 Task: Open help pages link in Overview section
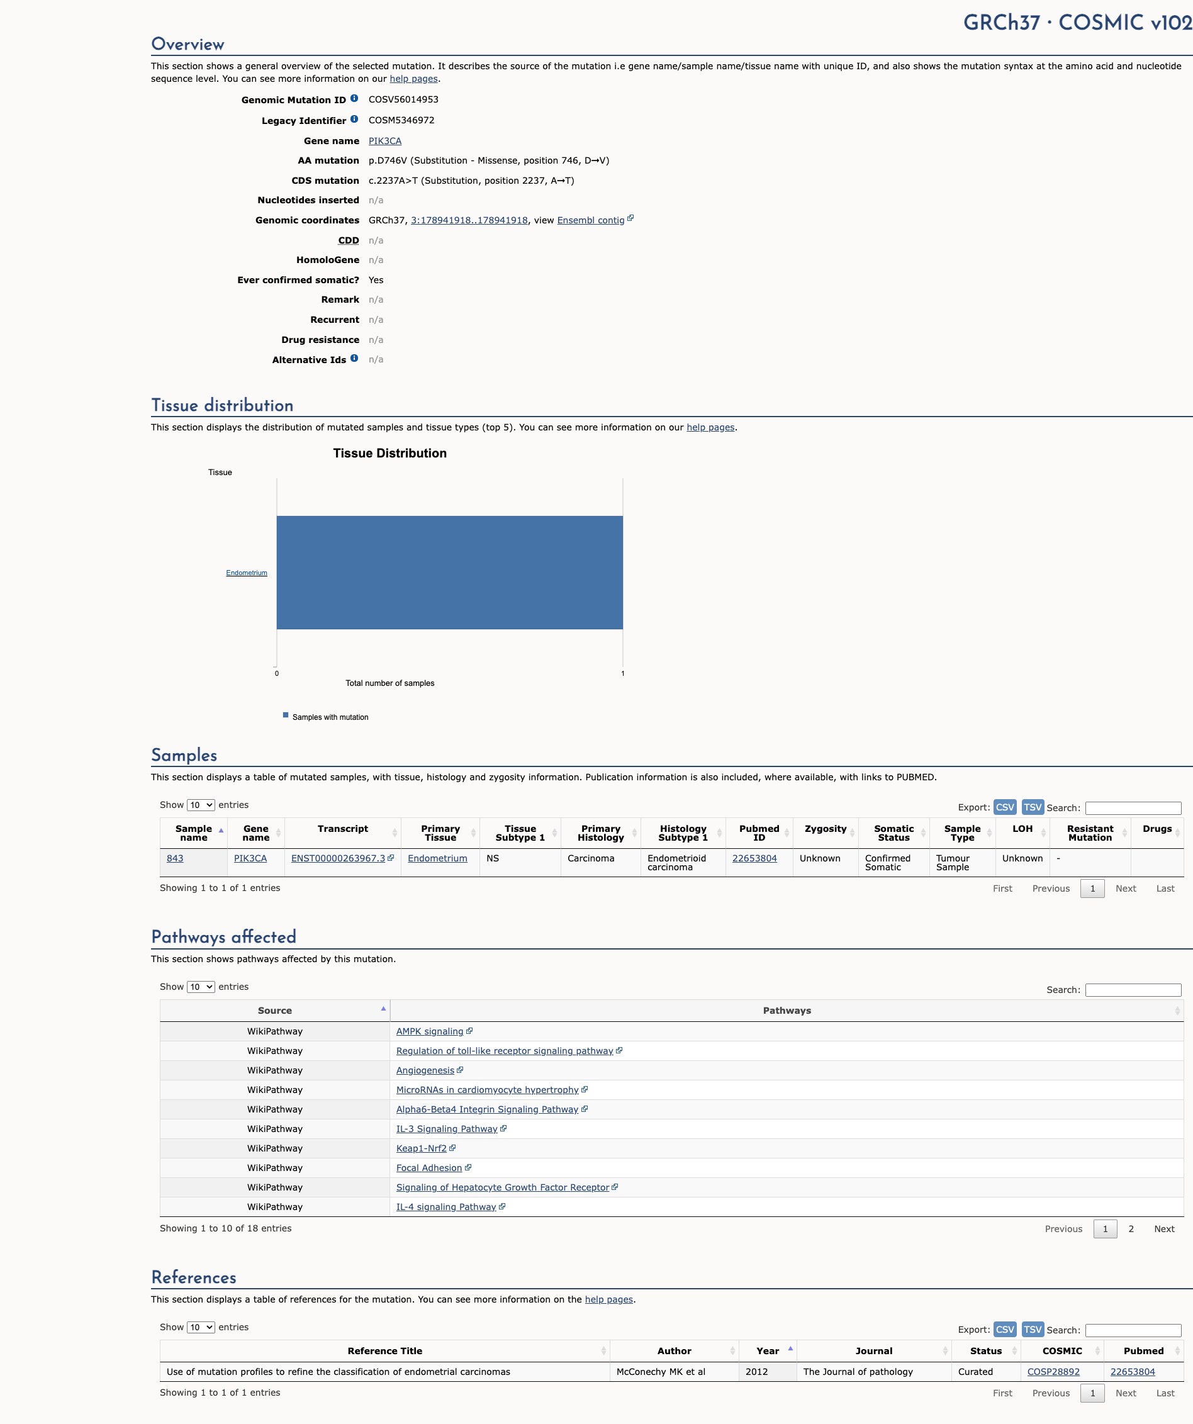point(413,79)
